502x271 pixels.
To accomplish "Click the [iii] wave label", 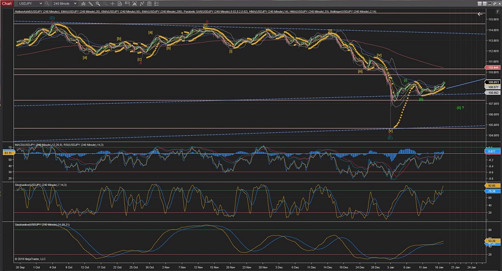I will click(360, 71).
